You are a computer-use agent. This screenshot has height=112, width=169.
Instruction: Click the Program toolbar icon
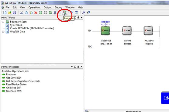[x=64, y=13]
